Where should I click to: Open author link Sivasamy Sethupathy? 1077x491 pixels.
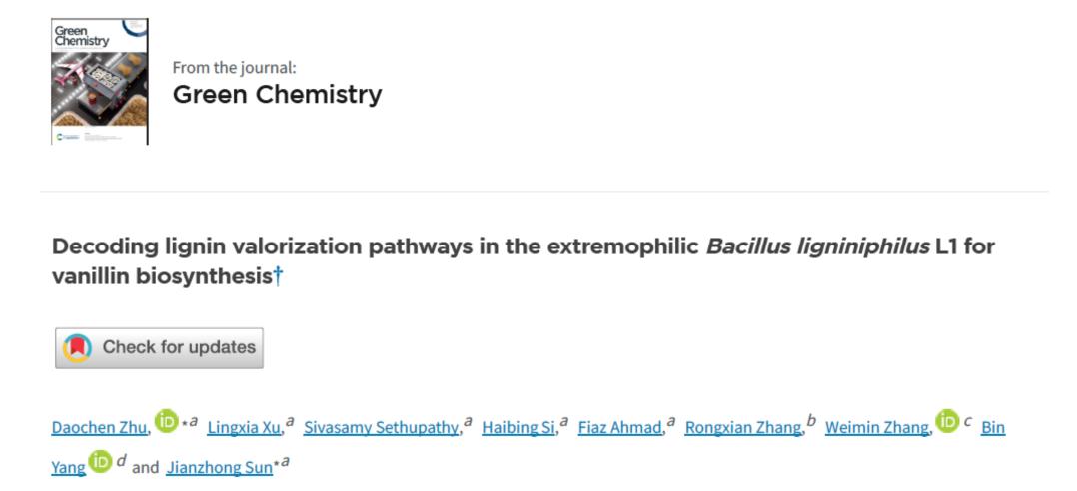point(381,428)
